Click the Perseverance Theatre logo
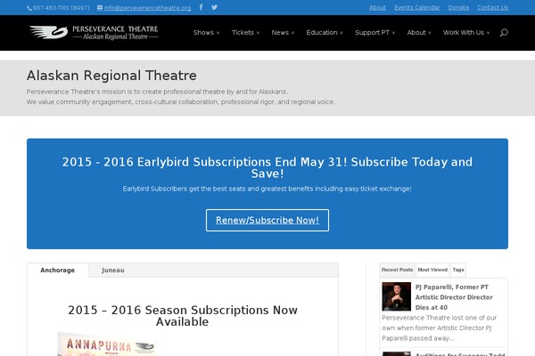 click(x=94, y=33)
